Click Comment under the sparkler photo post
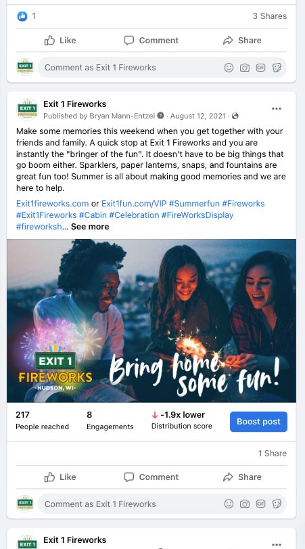The image size is (305, 549). 151,477
